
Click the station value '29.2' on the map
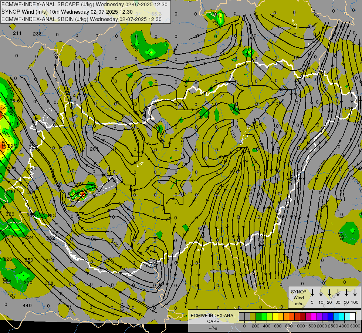tap(13, 146)
